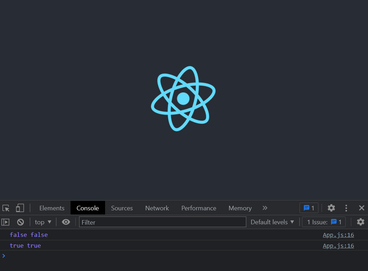Open the console settings gear
Viewport: 368px width, 271px height.
(360, 222)
